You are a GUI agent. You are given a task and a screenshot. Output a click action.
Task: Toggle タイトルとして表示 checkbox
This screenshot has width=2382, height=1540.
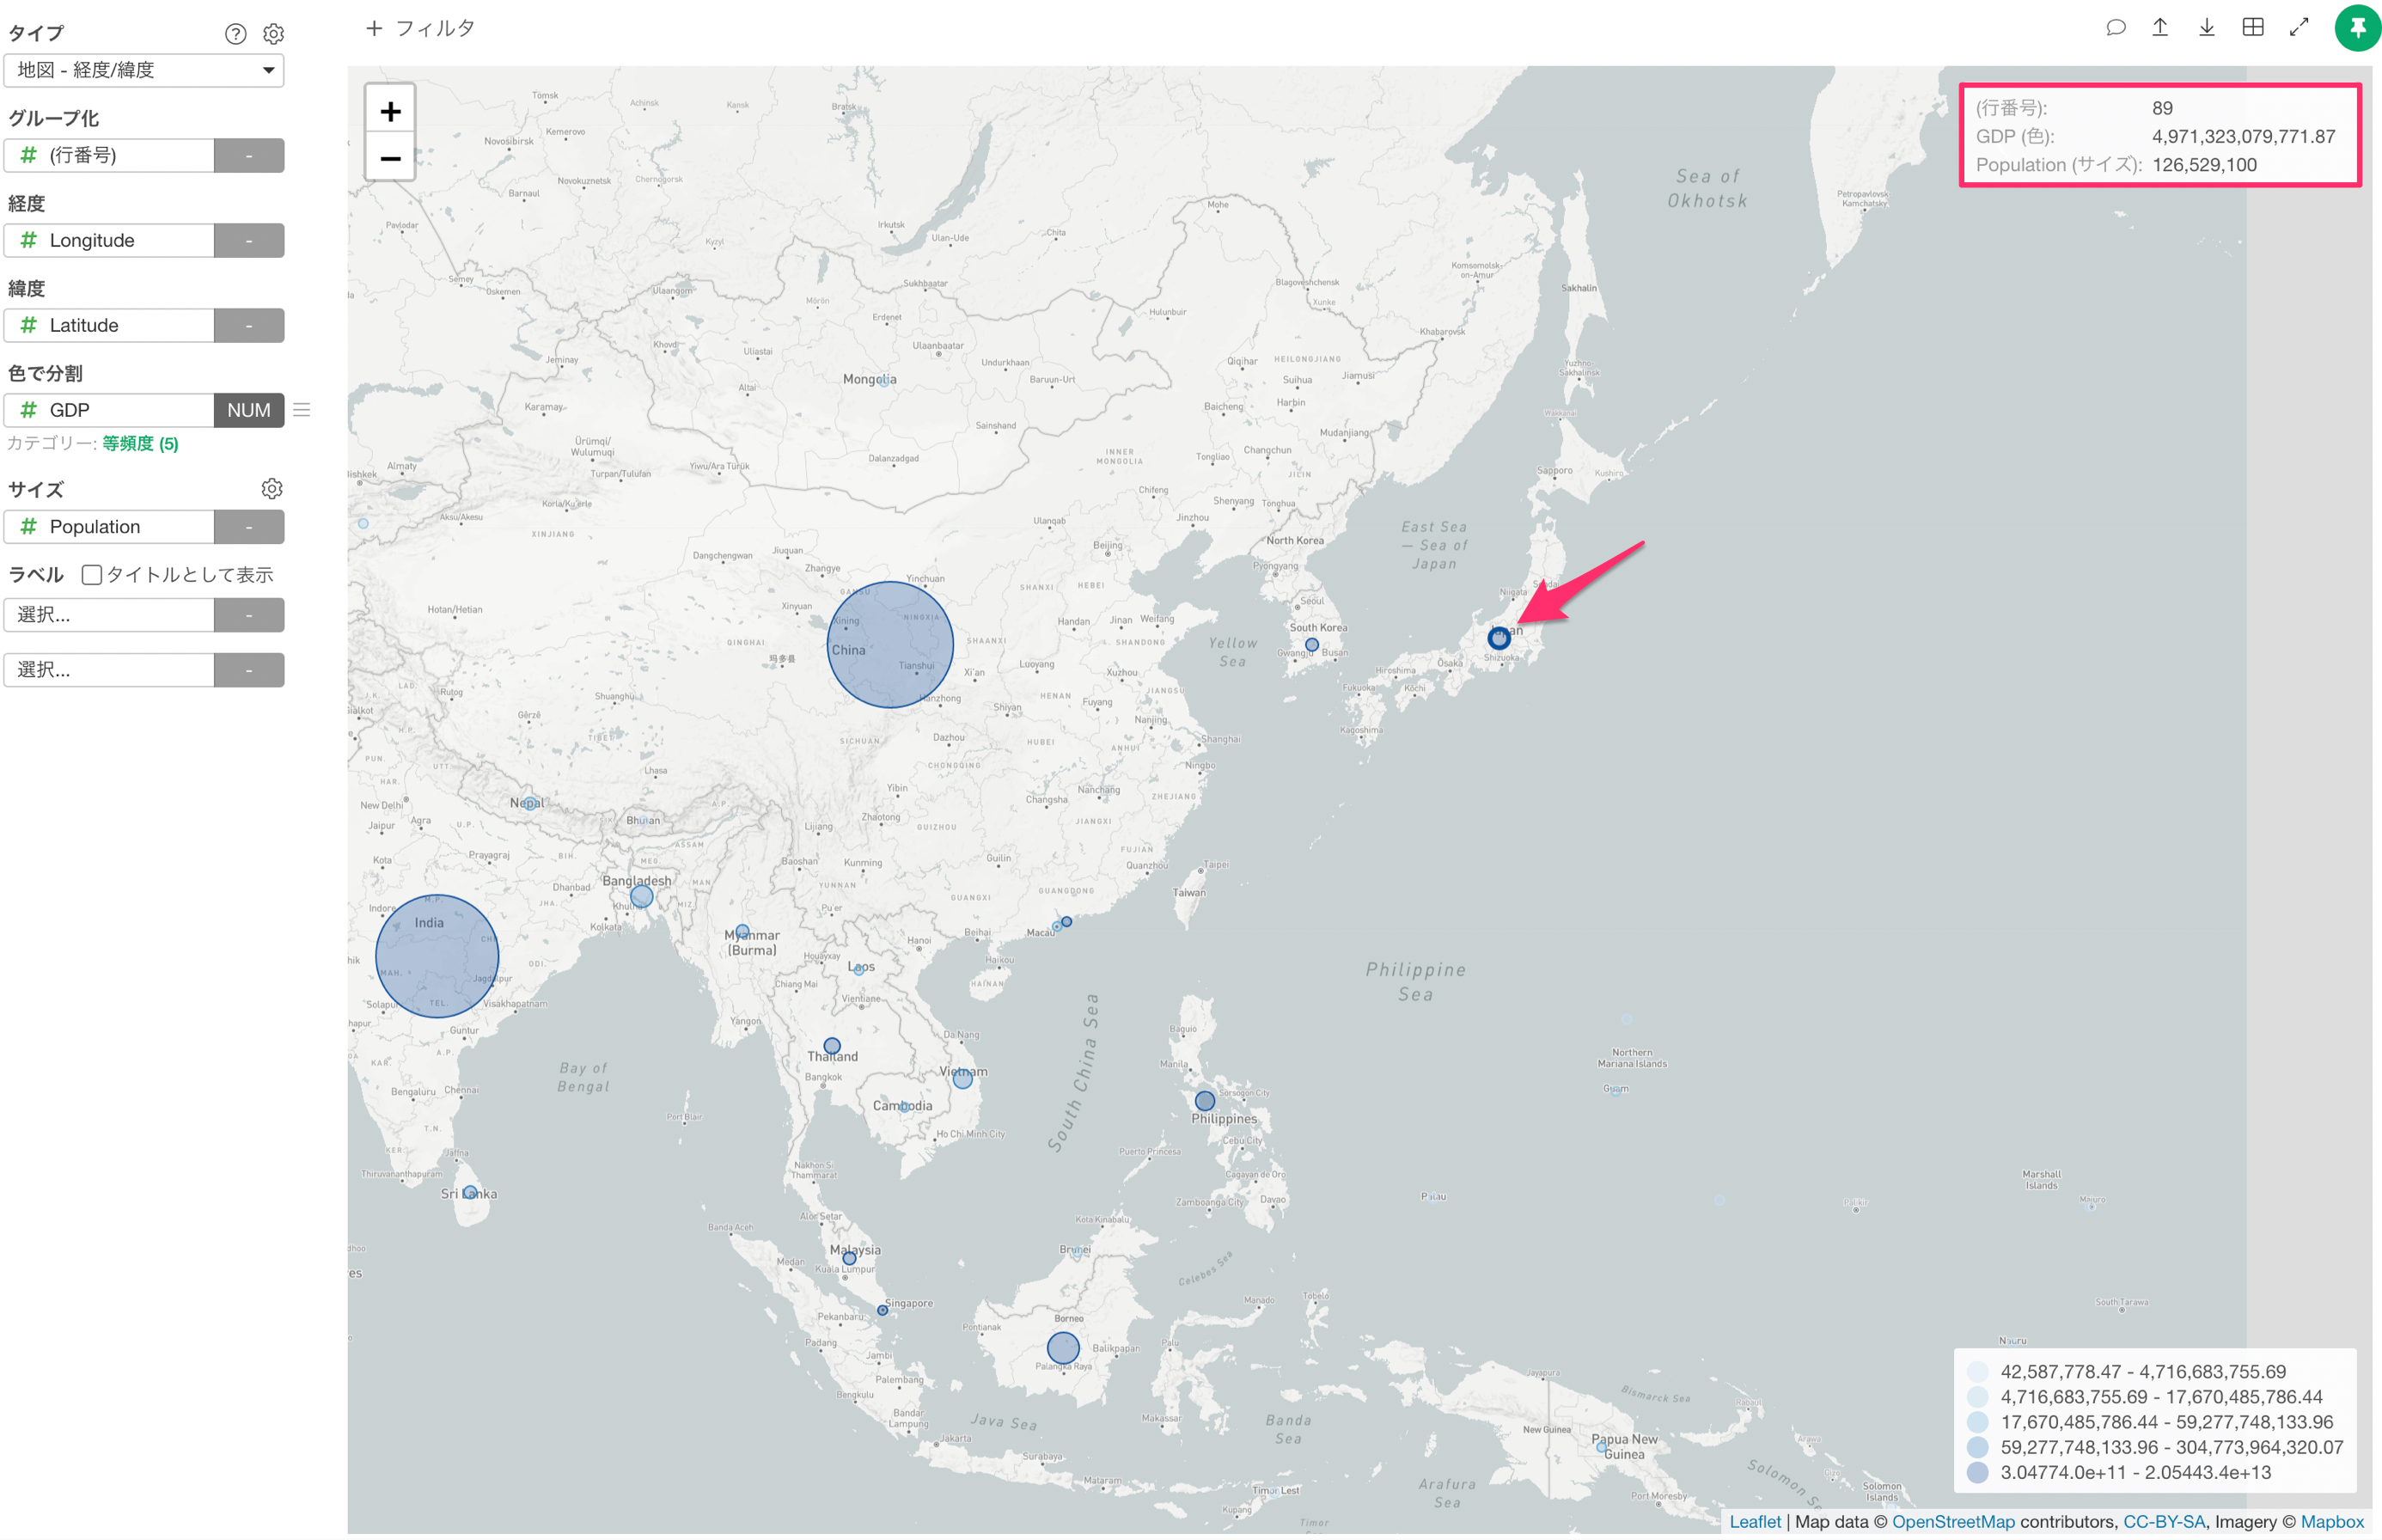click(x=92, y=575)
